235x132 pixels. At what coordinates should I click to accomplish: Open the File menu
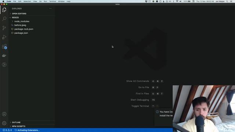pyautogui.click(x=15, y=1)
